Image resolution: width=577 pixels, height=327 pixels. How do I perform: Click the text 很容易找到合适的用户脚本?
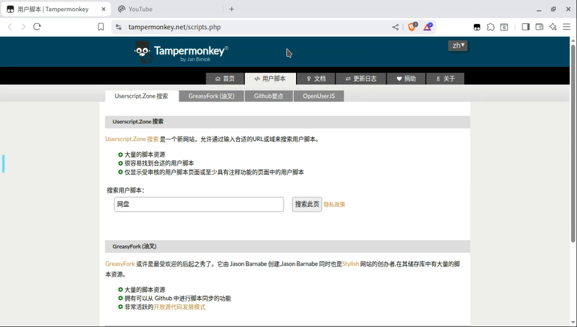pos(159,163)
